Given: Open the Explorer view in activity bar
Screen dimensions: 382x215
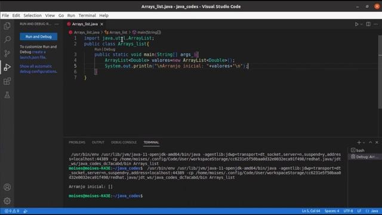Looking at the screenshot, I should click(7, 26).
